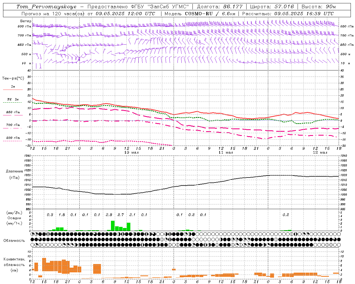Viewport: 355px width, 284px height.
Task: Click the 2.8 precipitation total
Action: pyautogui.click(x=109, y=215)
